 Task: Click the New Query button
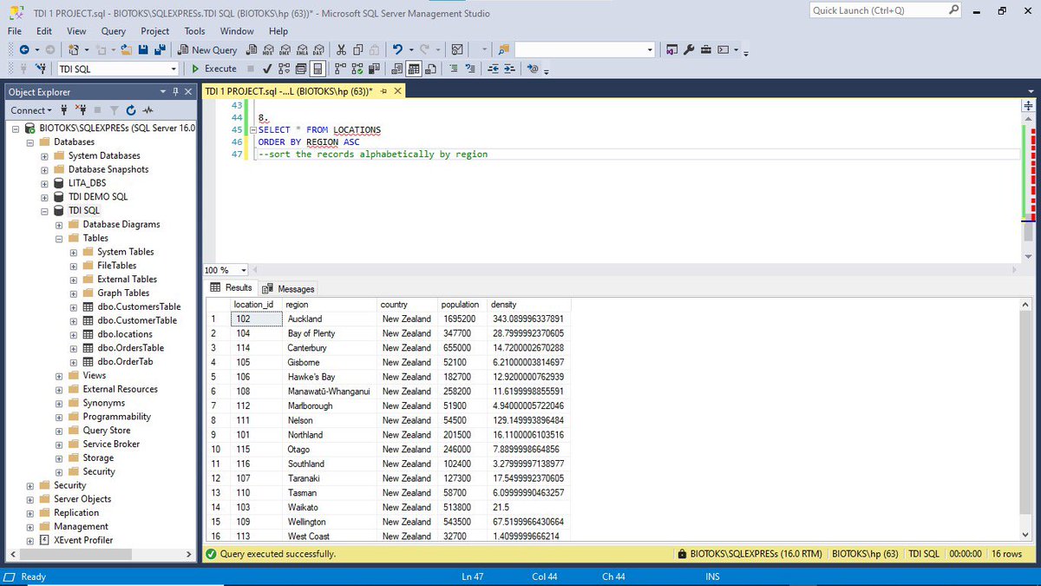coord(207,49)
